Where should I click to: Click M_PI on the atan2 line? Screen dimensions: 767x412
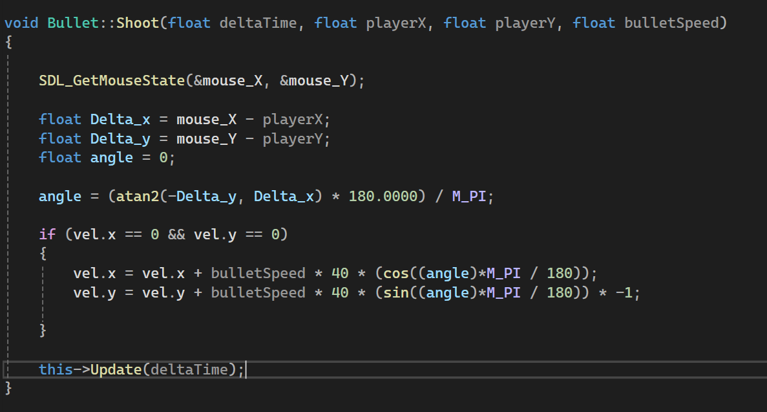coord(468,197)
